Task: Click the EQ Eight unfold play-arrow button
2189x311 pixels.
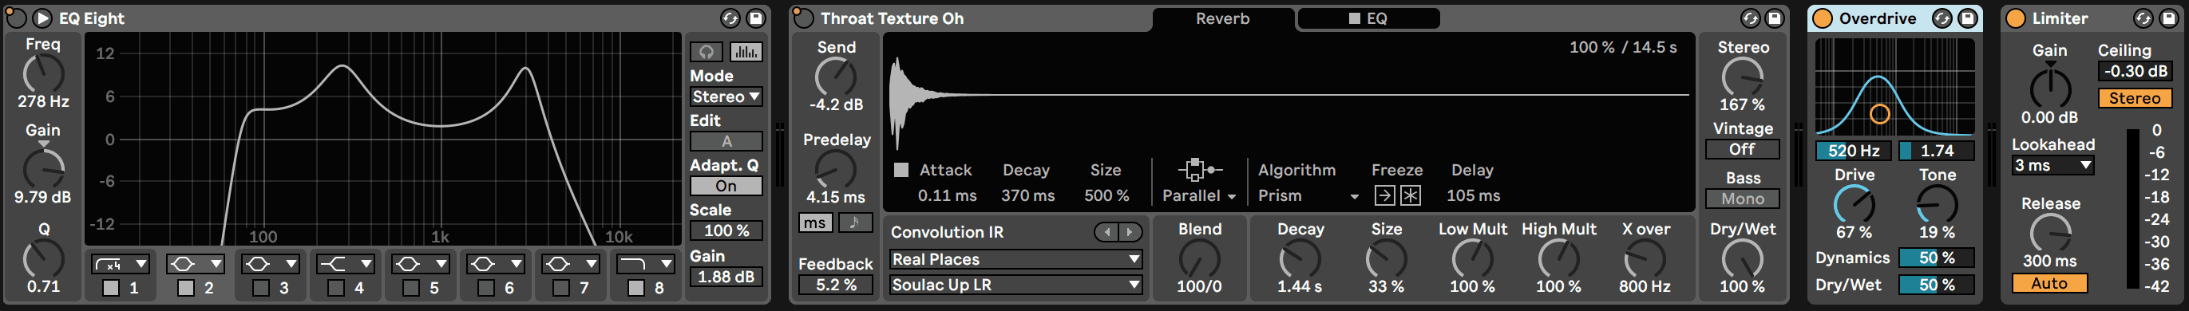Action: (42, 18)
